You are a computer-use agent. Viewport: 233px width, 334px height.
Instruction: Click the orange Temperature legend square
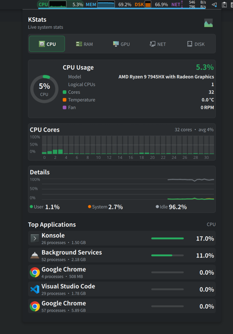coord(65,100)
